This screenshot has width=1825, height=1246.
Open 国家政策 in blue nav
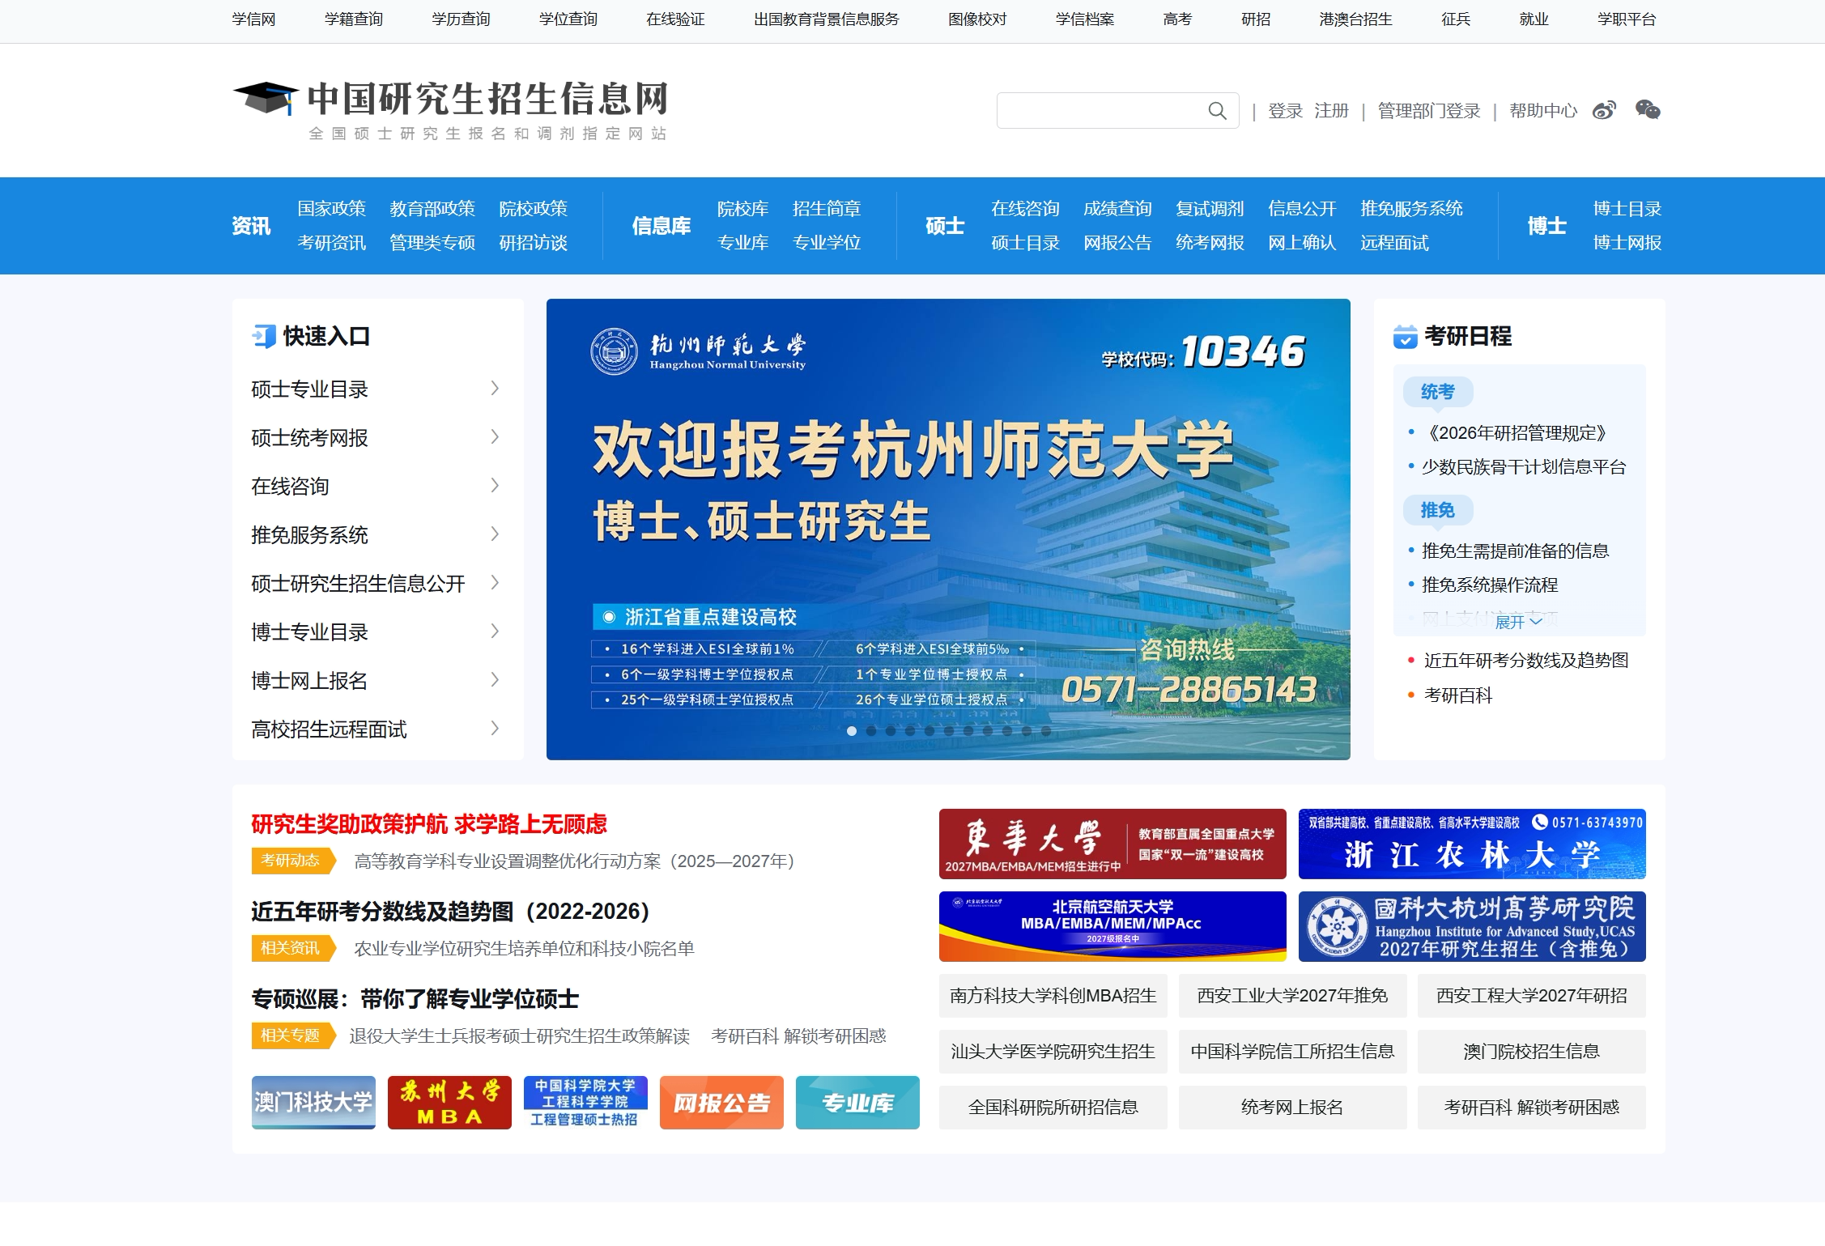[331, 209]
